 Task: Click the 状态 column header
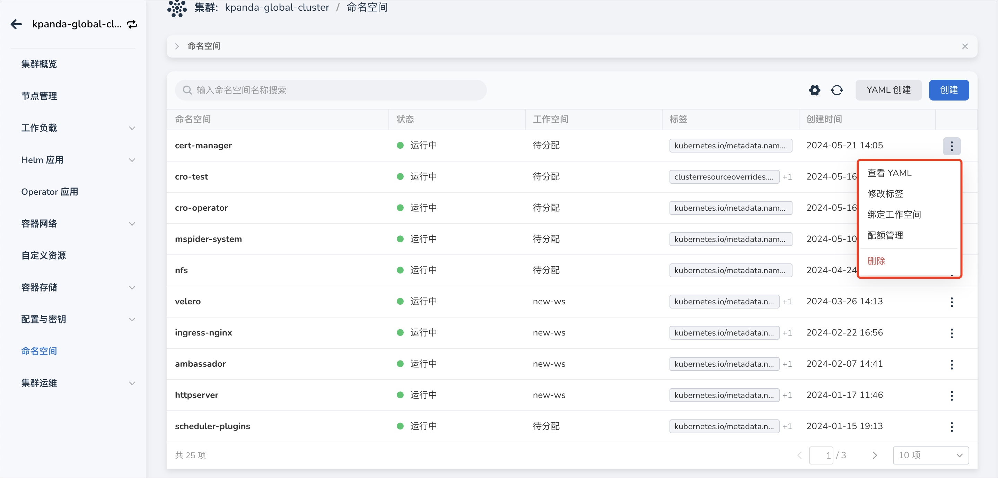[x=405, y=119]
